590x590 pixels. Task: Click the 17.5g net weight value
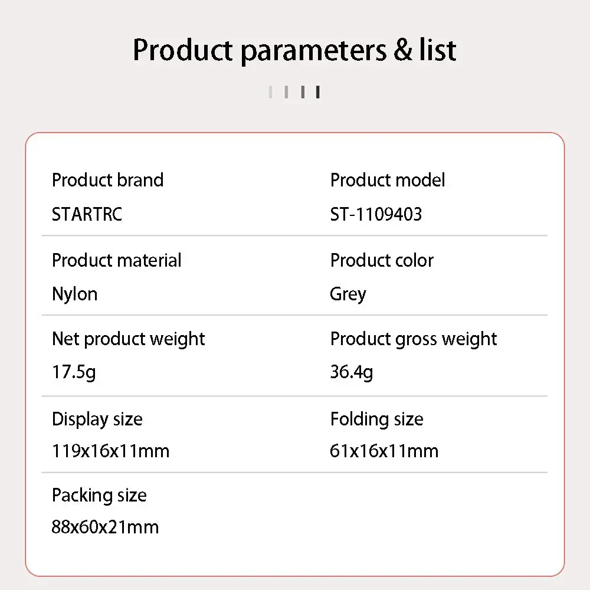(x=74, y=372)
